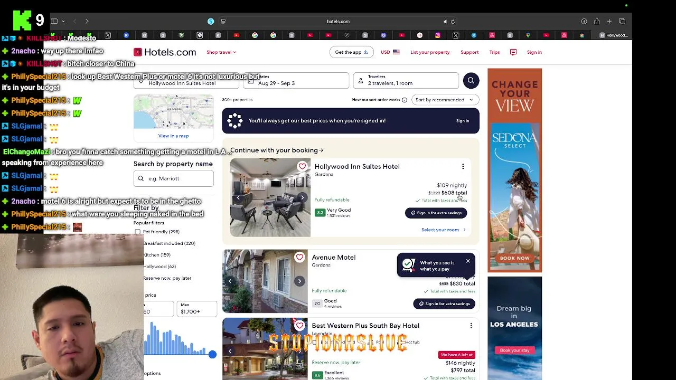Viewport: 676px width, 380px height.
Task: Sign in for extra savings on Hollywood Inn
Action: tap(436, 213)
